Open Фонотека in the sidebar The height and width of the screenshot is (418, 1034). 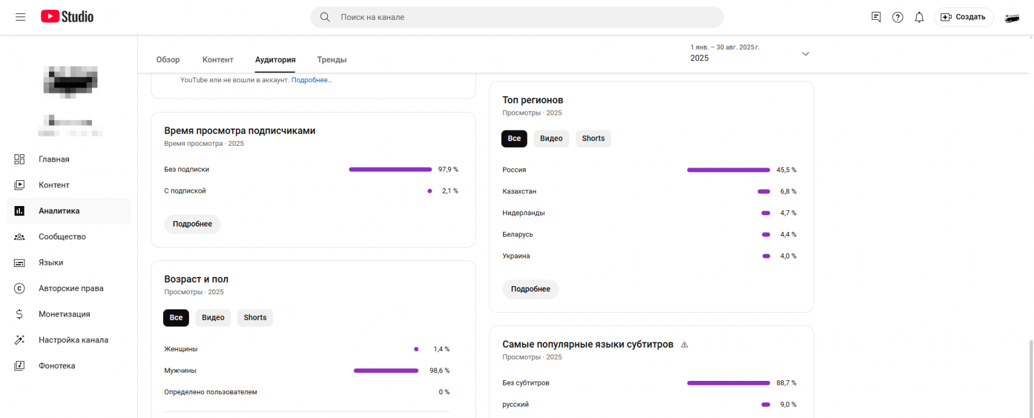[57, 366]
